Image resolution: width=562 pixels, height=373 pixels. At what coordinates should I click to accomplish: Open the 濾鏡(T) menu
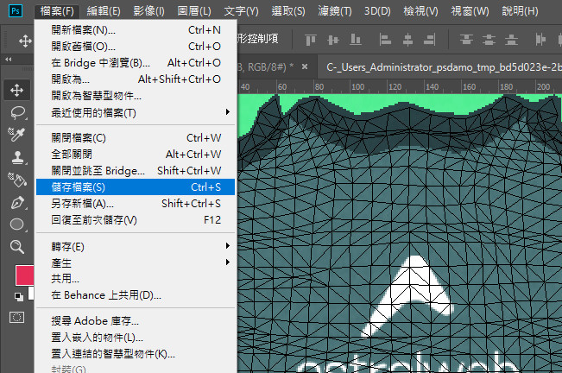333,11
